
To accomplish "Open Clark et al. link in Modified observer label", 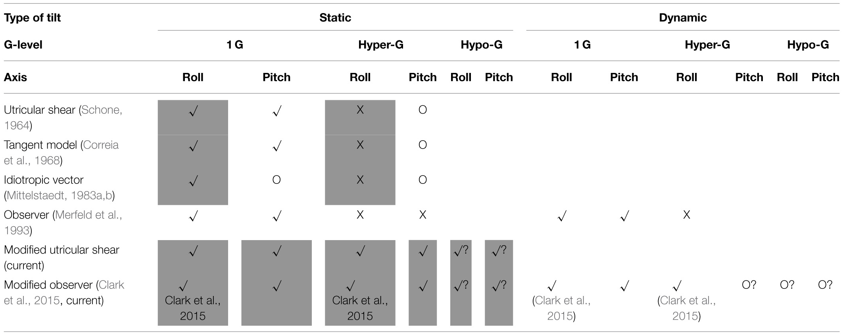I will click(x=111, y=285).
